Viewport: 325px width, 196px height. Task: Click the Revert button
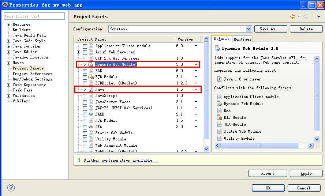tap(268, 173)
